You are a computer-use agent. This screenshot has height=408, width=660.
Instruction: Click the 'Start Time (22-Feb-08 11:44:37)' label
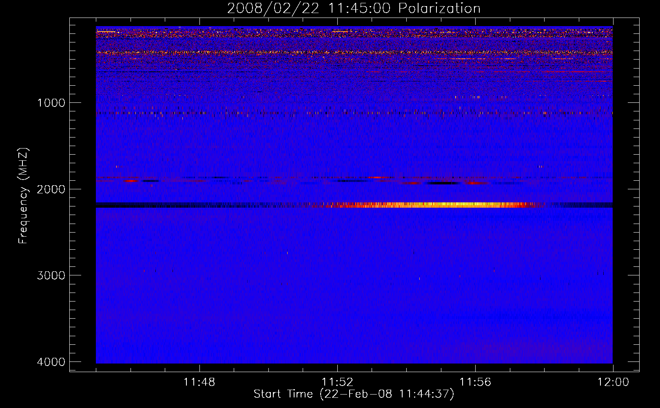[354, 394]
